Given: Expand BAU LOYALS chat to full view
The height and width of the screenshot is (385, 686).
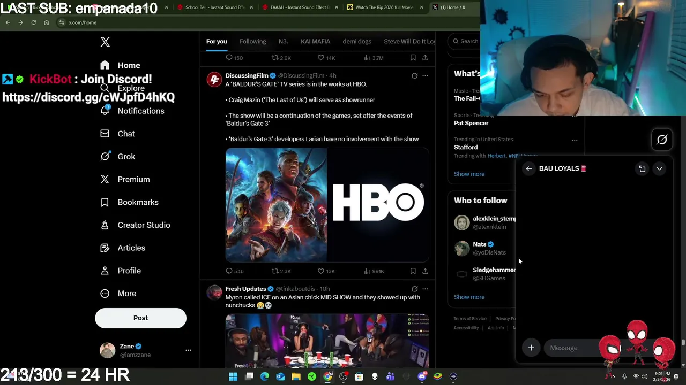Looking at the screenshot, I should 642,168.
